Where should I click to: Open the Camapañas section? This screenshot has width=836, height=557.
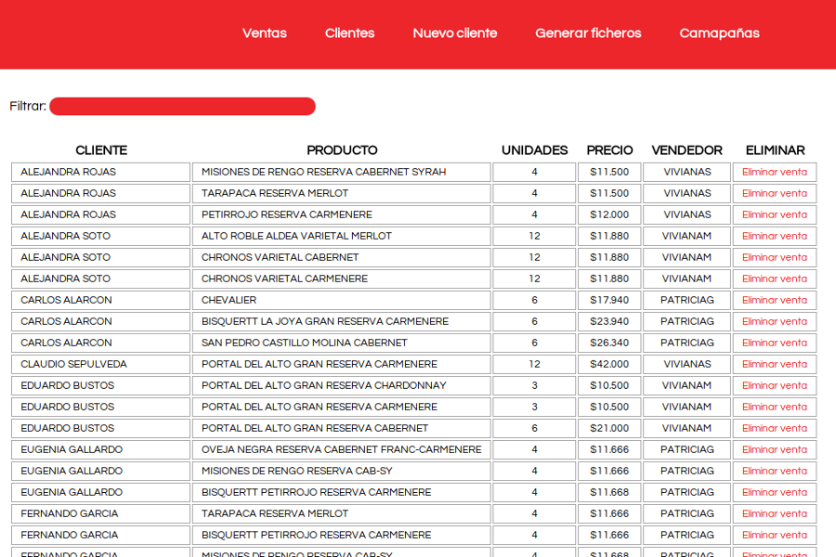pyautogui.click(x=719, y=33)
